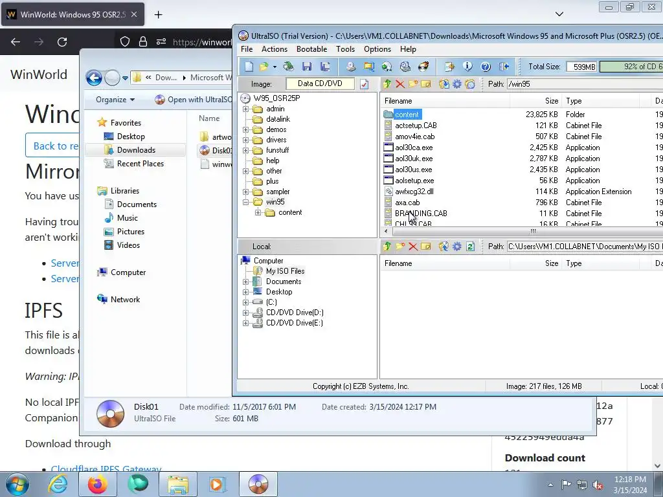
Task: Click the green Up arrow in Local toolbar
Action: [387, 247]
